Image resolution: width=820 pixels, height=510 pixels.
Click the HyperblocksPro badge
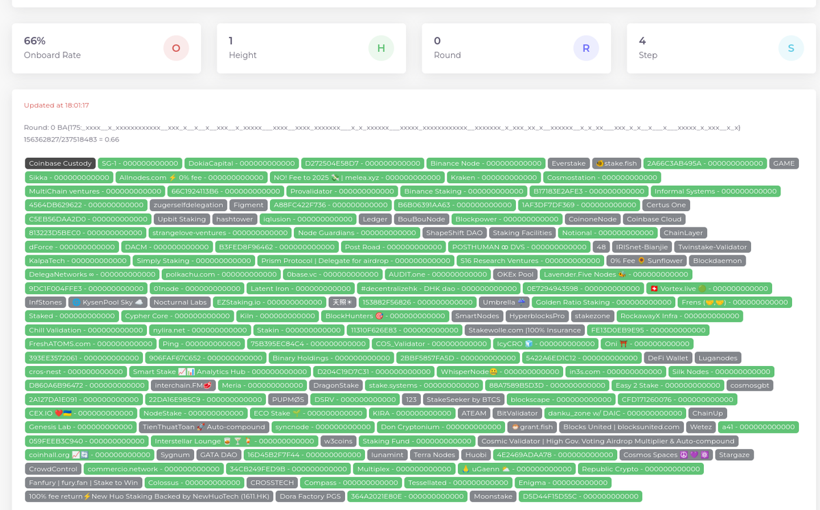[x=538, y=316]
